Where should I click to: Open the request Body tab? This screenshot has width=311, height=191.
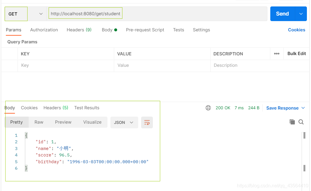pyautogui.click(x=109, y=30)
